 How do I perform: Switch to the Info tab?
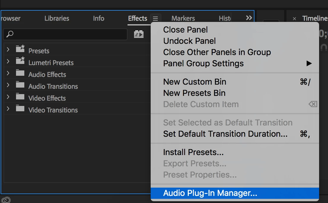98,18
